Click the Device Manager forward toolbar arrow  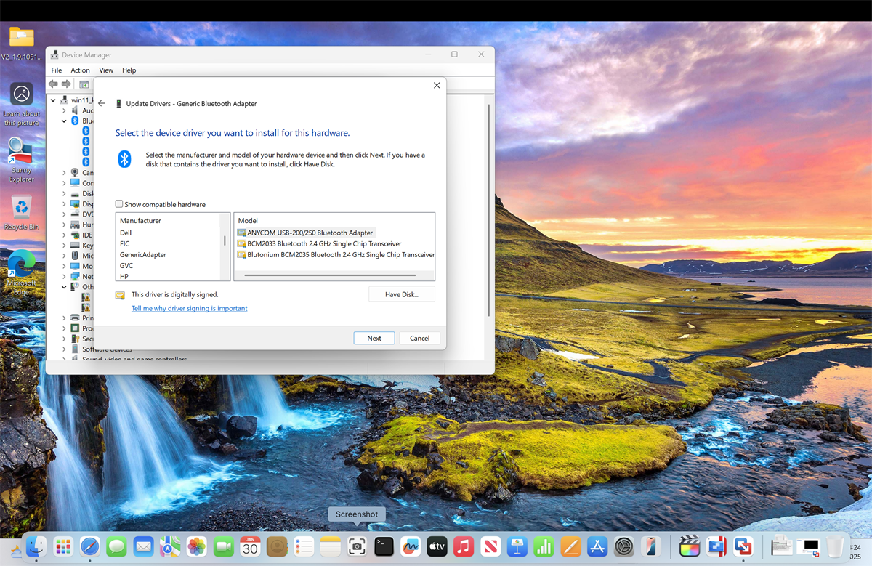pyautogui.click(x=66, y=84)
